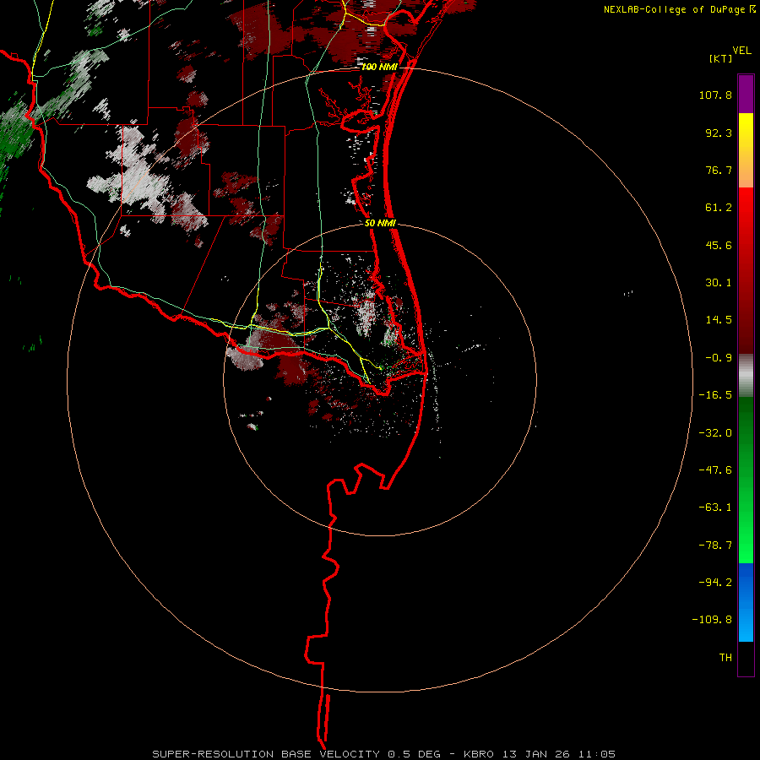Screen dimensions: 760x760
Task: Click the 107.8 value on the velocity scale
Action: point(715,95)
